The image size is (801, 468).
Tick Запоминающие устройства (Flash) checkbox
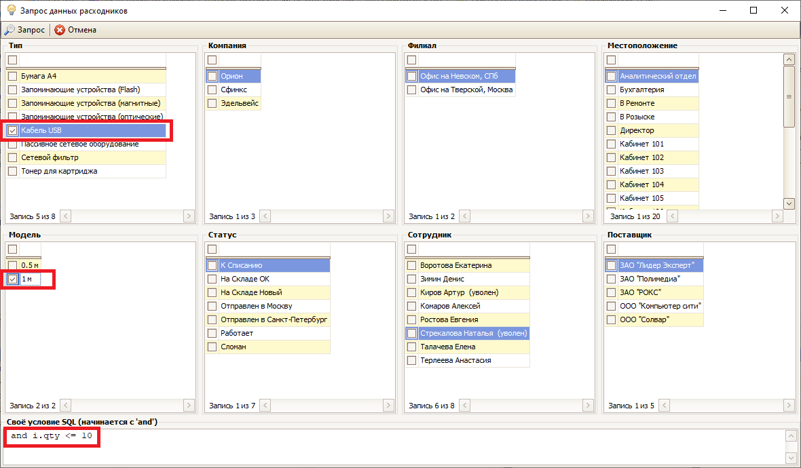pyautogui.click(x=13, y=90)
